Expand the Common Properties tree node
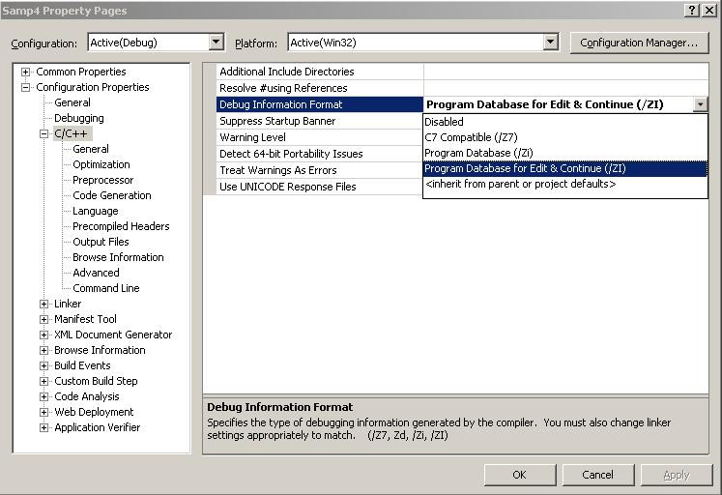Viewport: 722px width, 495px height. (x=26, y=72)
